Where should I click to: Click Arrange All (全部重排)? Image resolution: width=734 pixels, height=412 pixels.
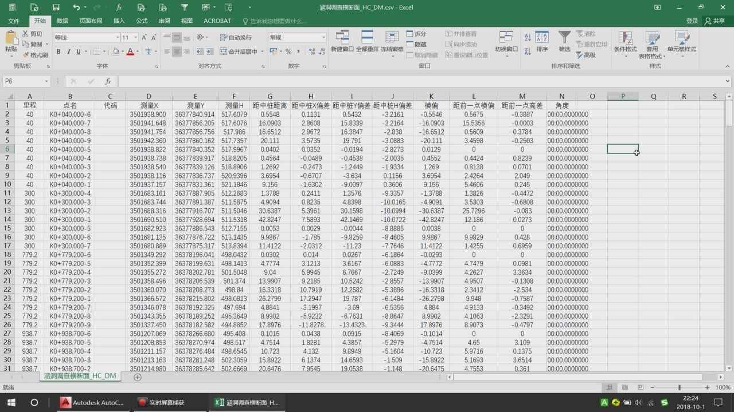tap(367, 41)
